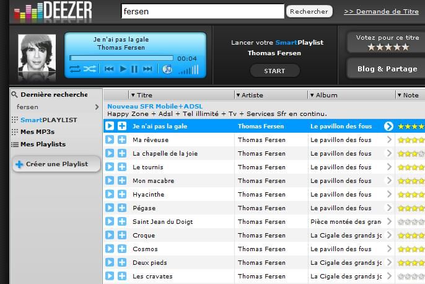425x284 pixels.
Task: Add Je n'ai pas la gale to playlist
Action: (x=122, y=126)
